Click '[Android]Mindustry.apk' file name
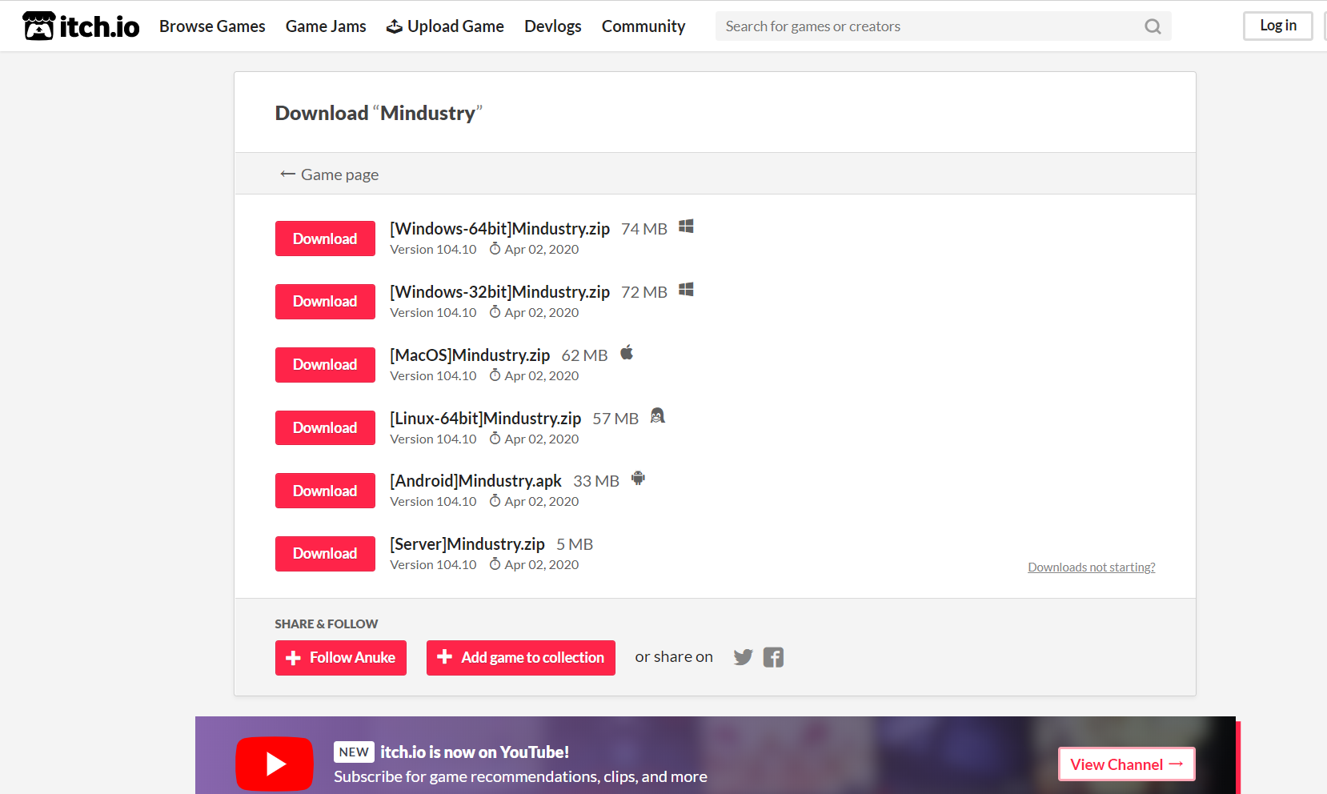Image resolution: width=1327 pixels, height=794 pixels. (475, 481)
